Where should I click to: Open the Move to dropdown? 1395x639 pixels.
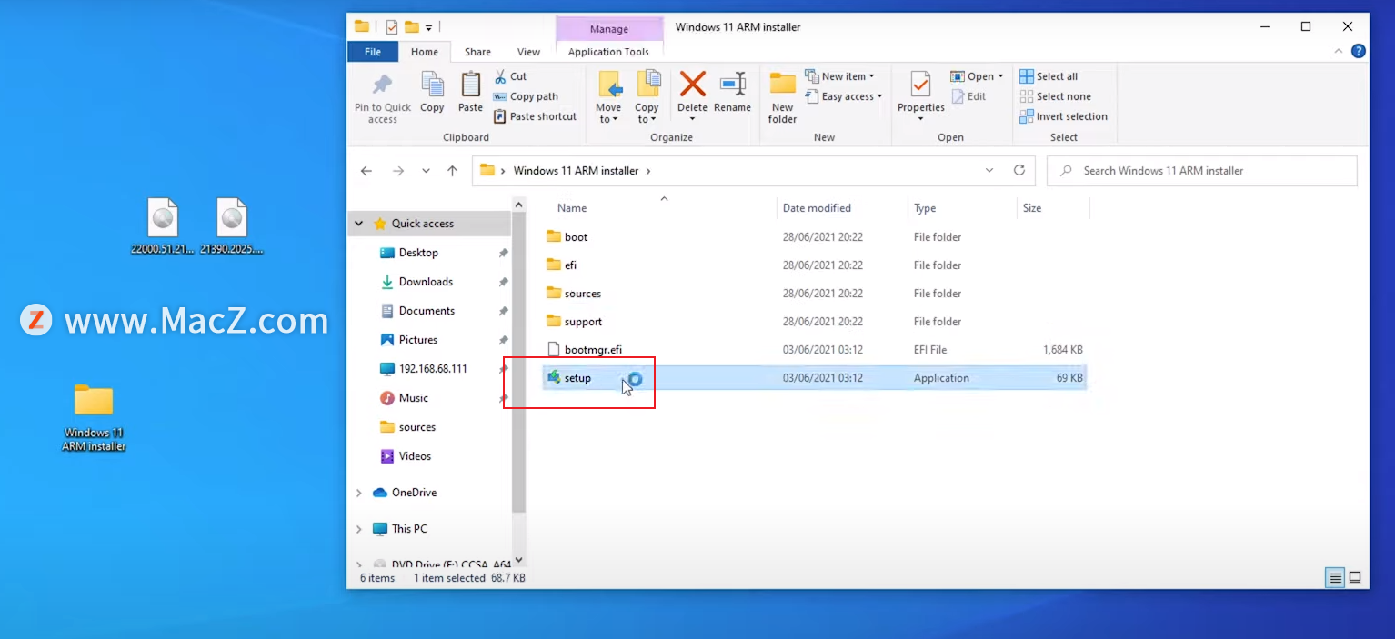pyautogui.click(x=608, y=97)
